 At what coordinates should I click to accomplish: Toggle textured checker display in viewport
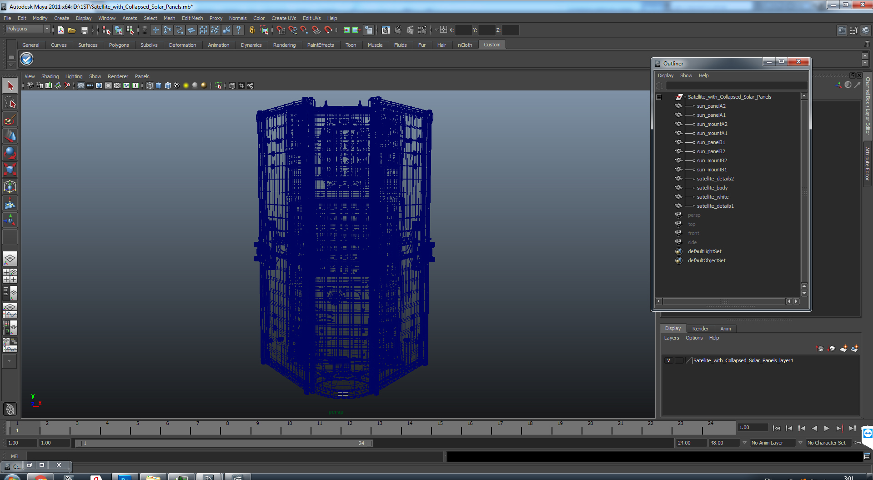click(177, 85)
